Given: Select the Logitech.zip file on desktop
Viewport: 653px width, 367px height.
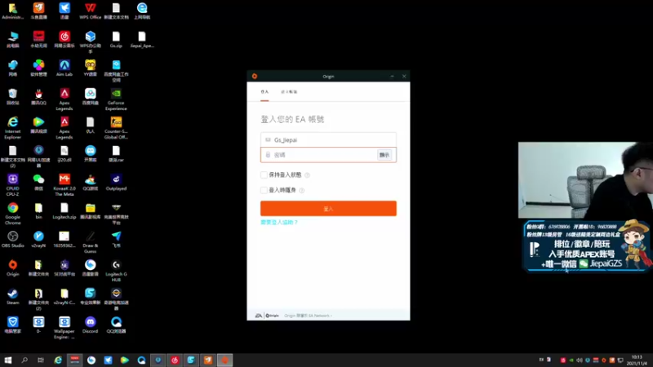Looking at the screenshot, I should pos(64,211).
